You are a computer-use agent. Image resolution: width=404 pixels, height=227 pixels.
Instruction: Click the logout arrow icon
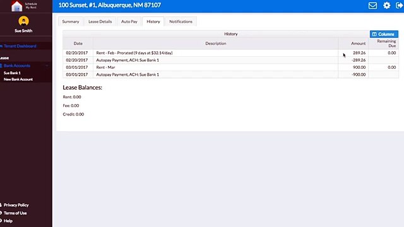(x=399, y=6)
